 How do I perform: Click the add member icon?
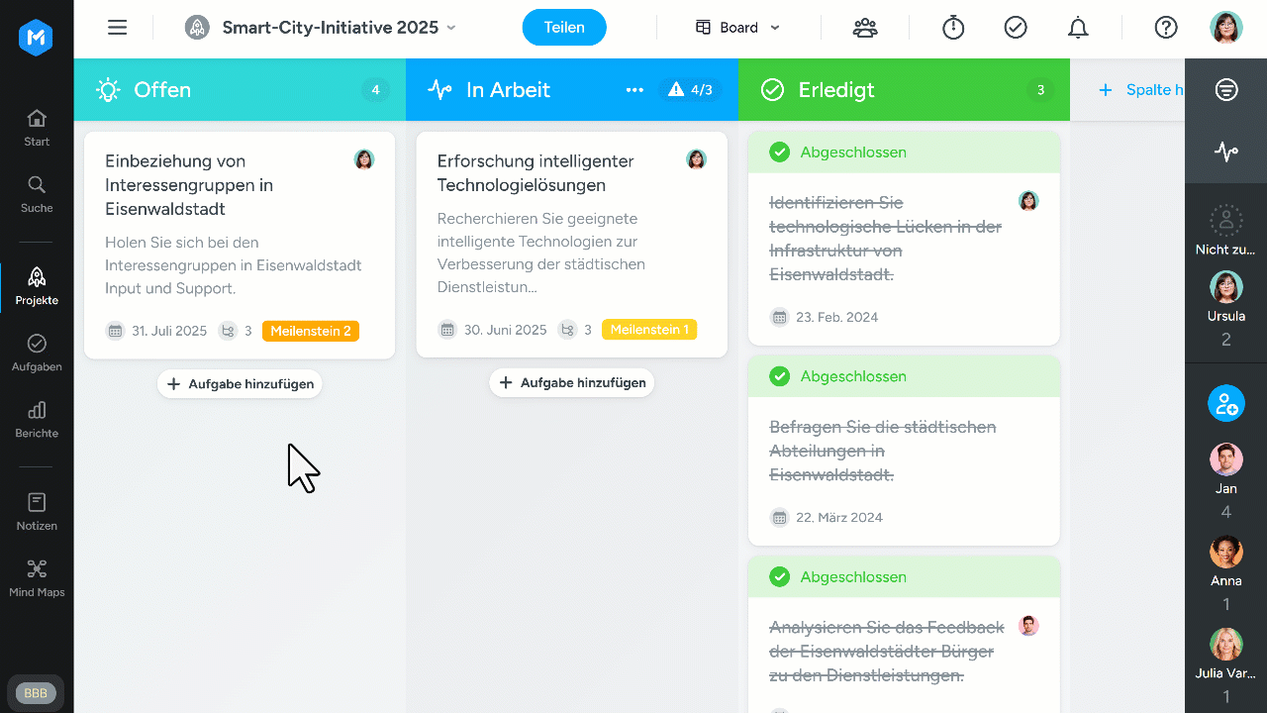[x=1226, y=403]
